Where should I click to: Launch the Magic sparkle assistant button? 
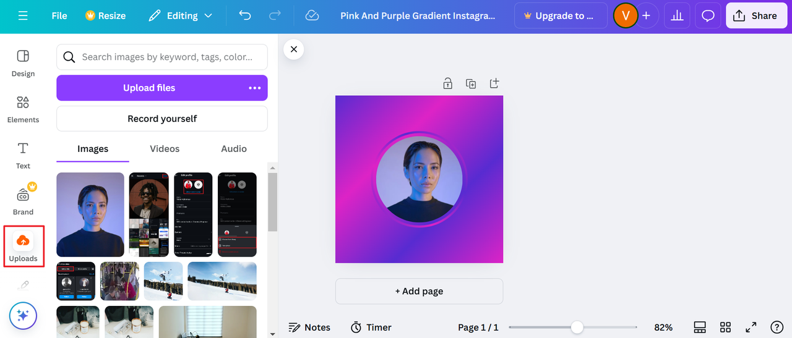coord(23,316)
